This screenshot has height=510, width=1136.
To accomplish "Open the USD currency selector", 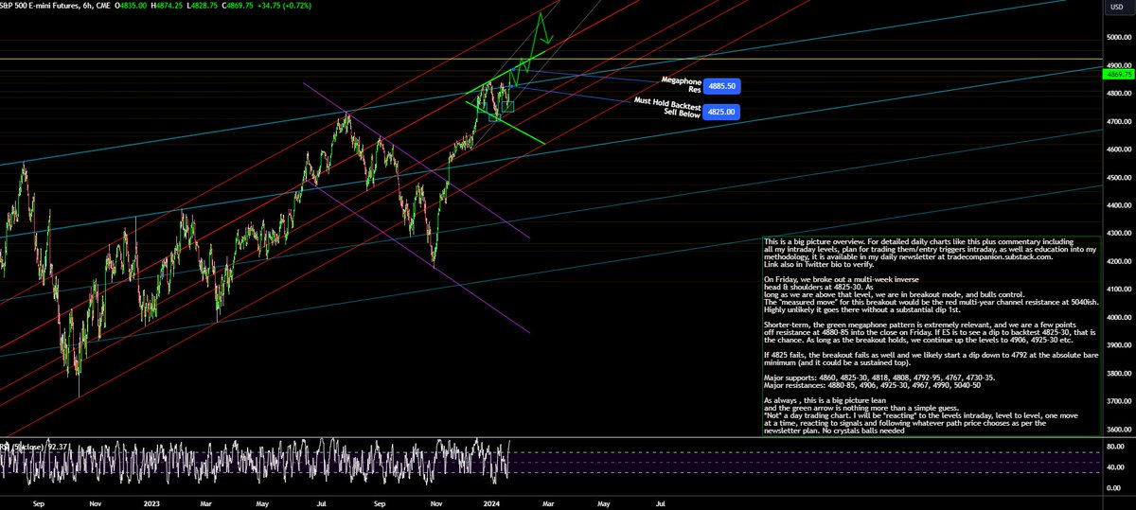I will (x=1118, y=8).
